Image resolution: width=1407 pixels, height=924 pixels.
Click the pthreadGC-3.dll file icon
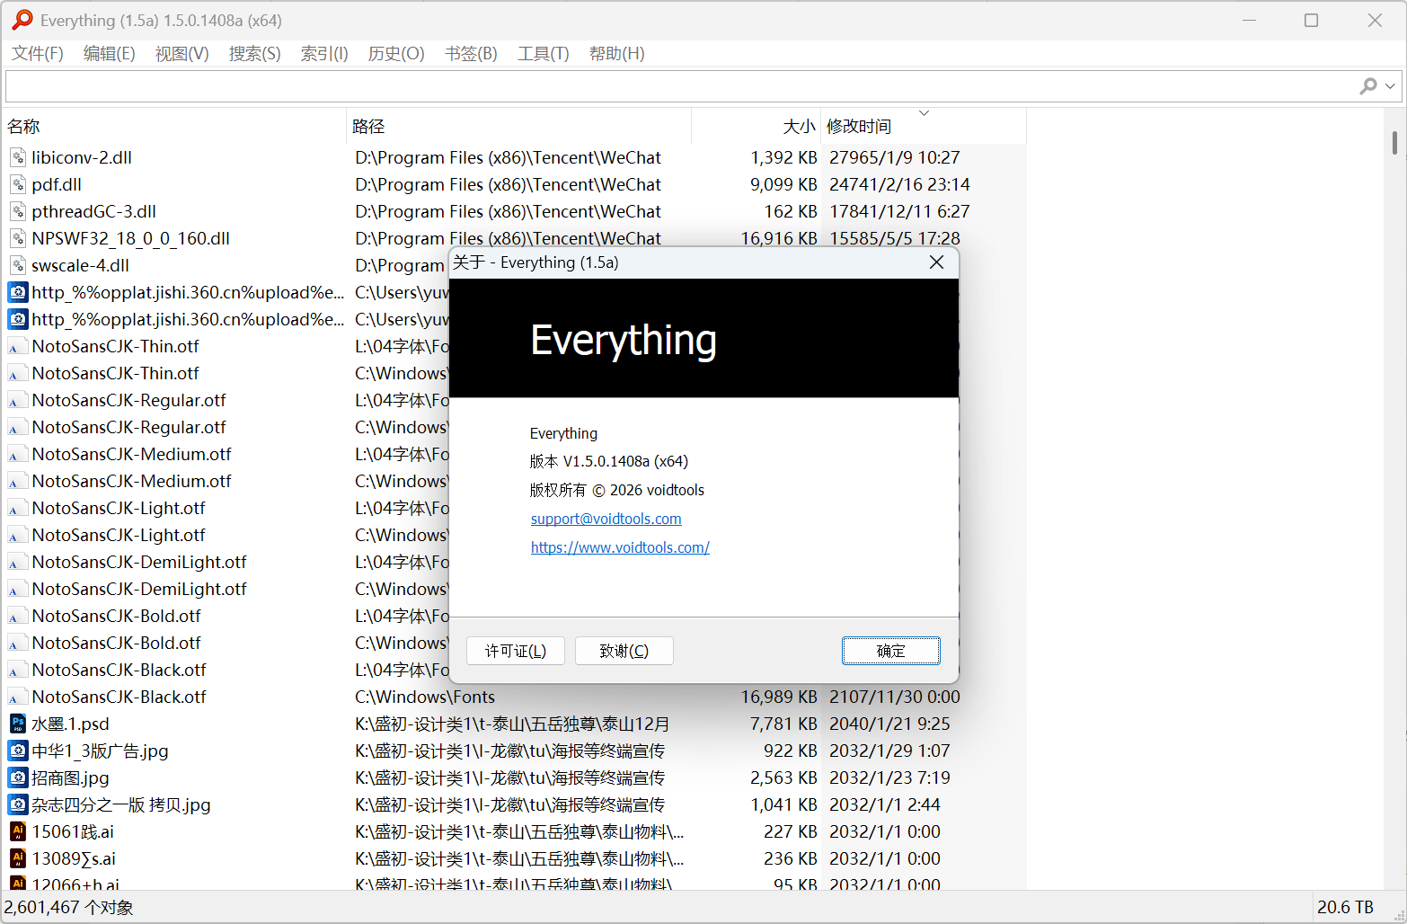tap(18, 211)
